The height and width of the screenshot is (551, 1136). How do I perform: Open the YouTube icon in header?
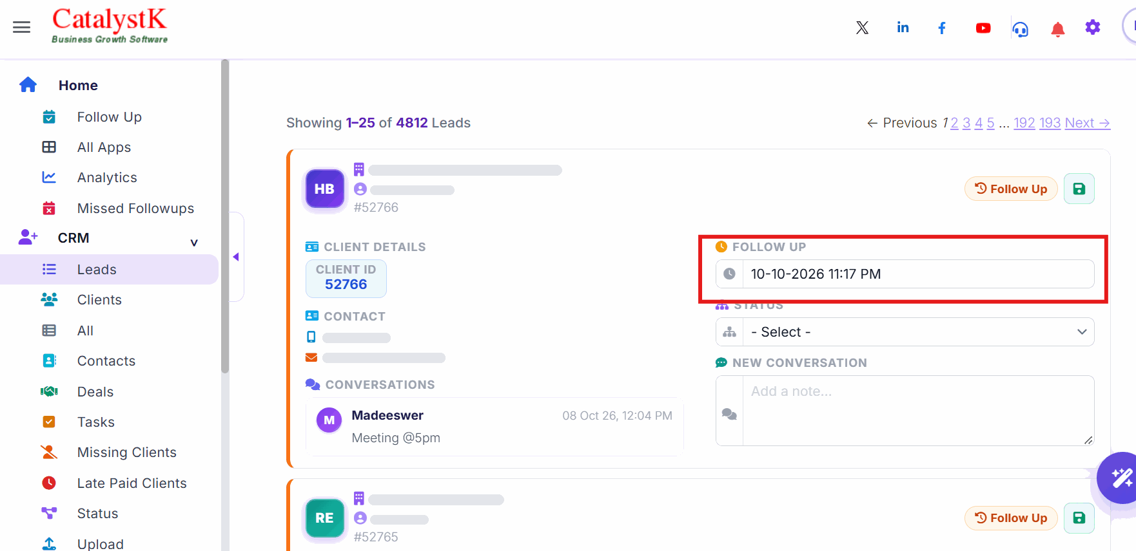click(x=983, y=28)
